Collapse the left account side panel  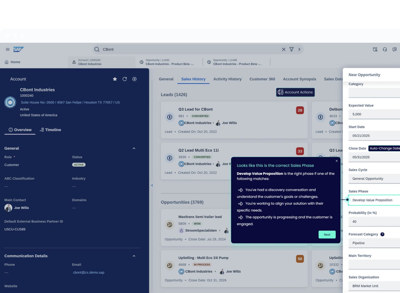[x=152, y=185]
